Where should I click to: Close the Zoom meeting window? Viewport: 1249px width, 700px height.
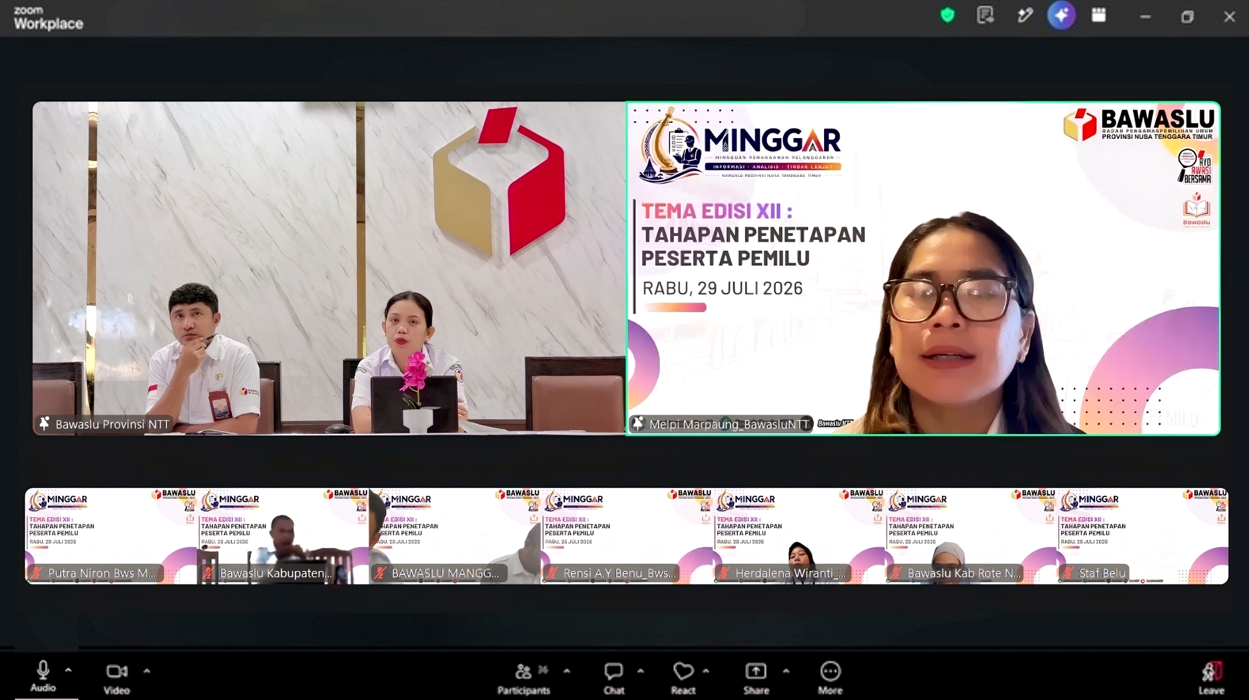(1230, 16)
